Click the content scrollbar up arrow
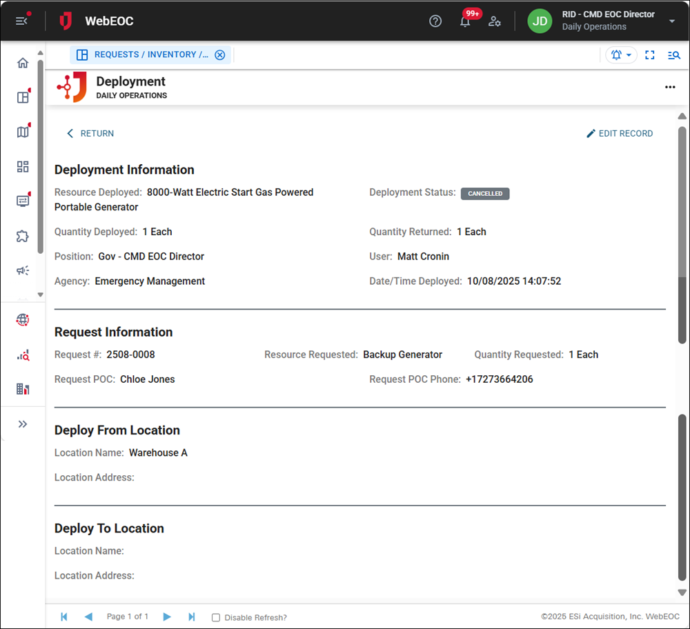Viewport: 690px width, 629px height. [682, 116]
